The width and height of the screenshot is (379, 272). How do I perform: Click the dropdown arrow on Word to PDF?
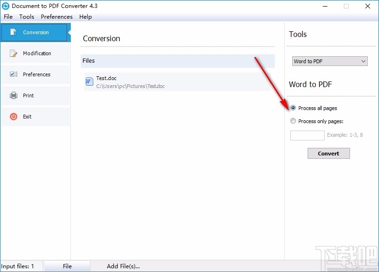[364, 61]
